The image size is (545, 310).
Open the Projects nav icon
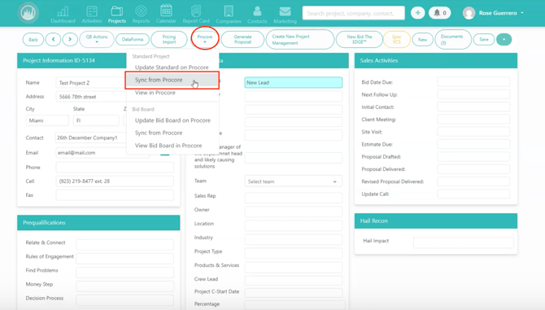point(117,15)
